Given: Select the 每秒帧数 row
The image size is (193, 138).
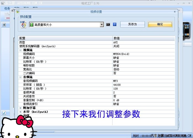Looking at the screenshot, I should pos(96,65).
